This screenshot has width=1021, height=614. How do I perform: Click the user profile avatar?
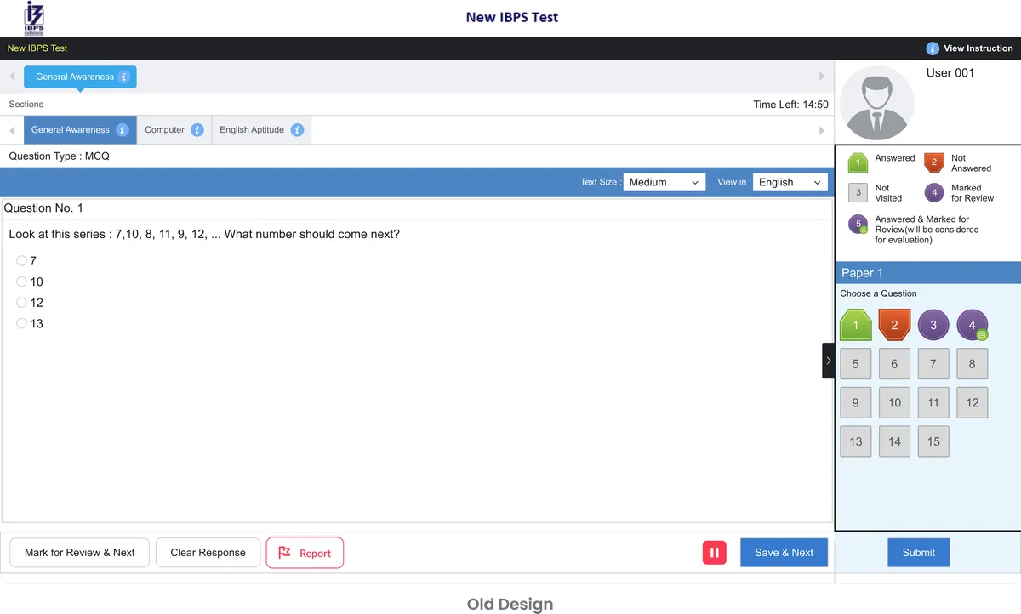coord(877,104)
